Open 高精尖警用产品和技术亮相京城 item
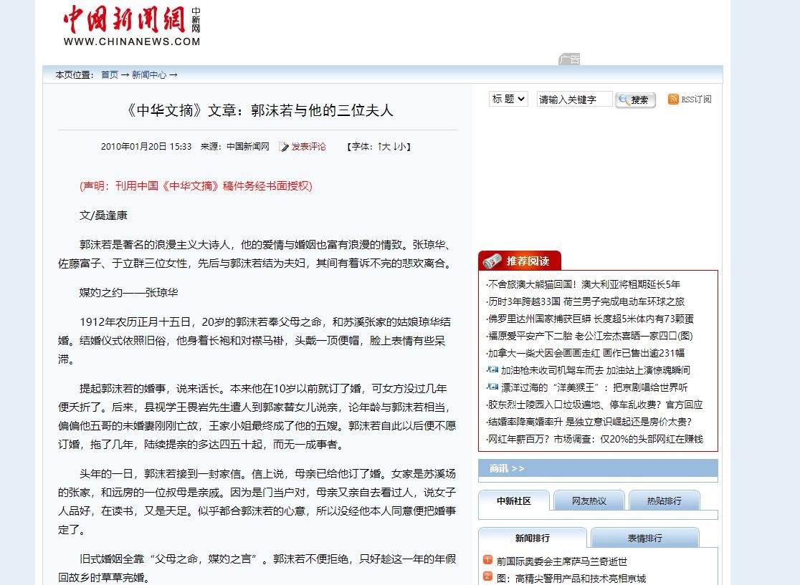 571,579
